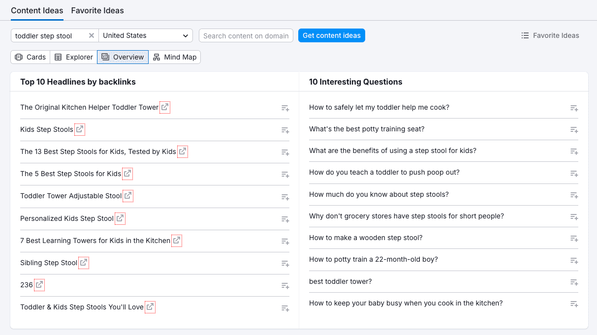The image size is (597, 335).
Task: Open external link for Kids Step Stools headline
Action: pos(80,130)
